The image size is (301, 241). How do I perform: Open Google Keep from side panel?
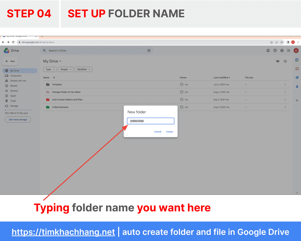[x=297, y=68]
